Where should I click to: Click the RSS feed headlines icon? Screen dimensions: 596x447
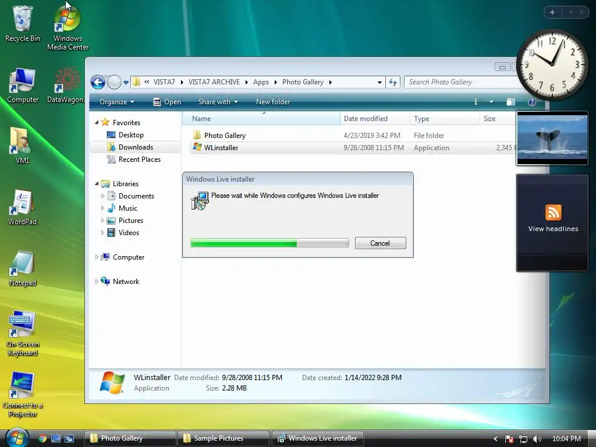coord(553,212)
